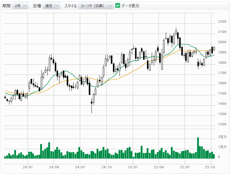Select the 25/10 date axis label
The height and width of the screenshot is (174, 230).
coord(209,167)
